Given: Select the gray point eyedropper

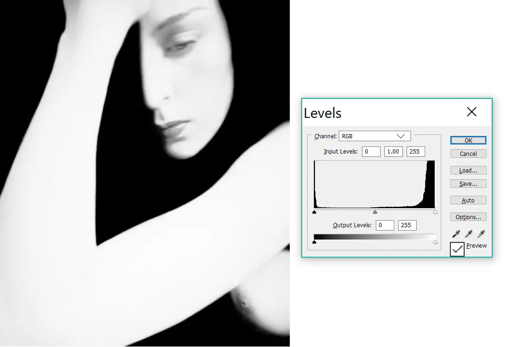Looking at the screenshot, I should [x=468, y=233].
